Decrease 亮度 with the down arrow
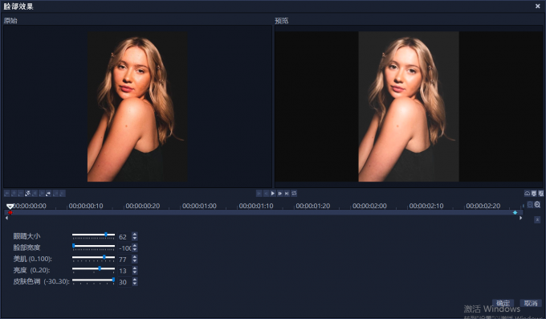Image resolution: width=546 pixels, height=319 pixels. point(135,272)
